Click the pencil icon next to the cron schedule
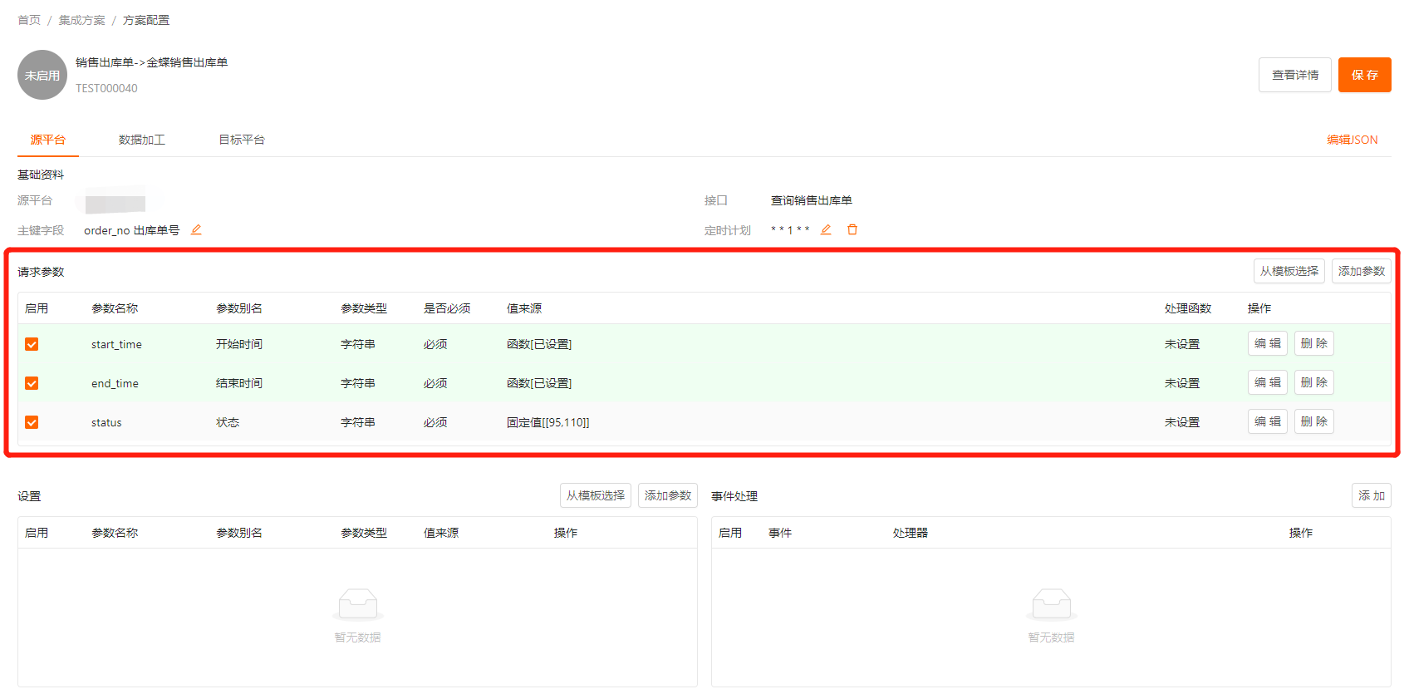The image size is (1409, 694). 826,230
